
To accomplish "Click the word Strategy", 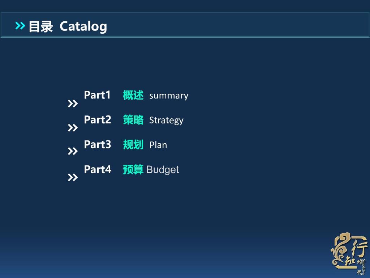I will coord(166,121).
